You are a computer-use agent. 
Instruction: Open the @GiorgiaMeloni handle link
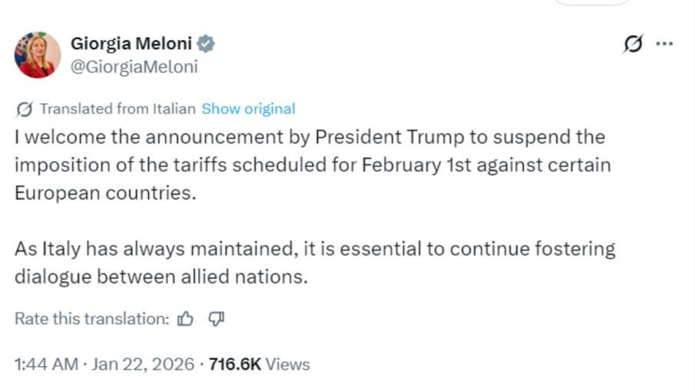point(134,67)
